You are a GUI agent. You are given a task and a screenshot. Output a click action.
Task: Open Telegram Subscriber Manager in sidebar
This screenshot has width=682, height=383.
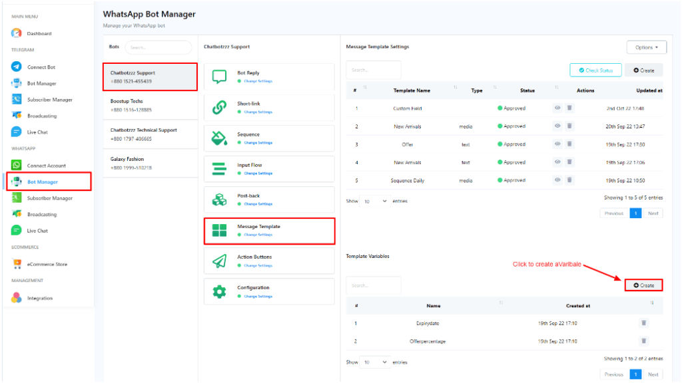click(x=49, y=100)
